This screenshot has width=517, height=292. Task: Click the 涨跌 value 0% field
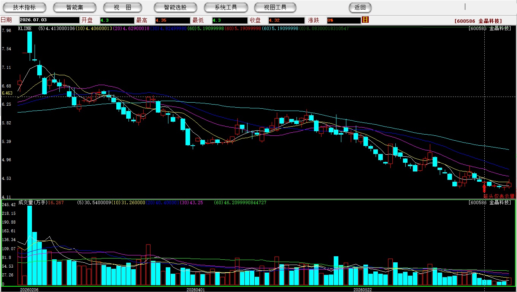coord(343,20)
